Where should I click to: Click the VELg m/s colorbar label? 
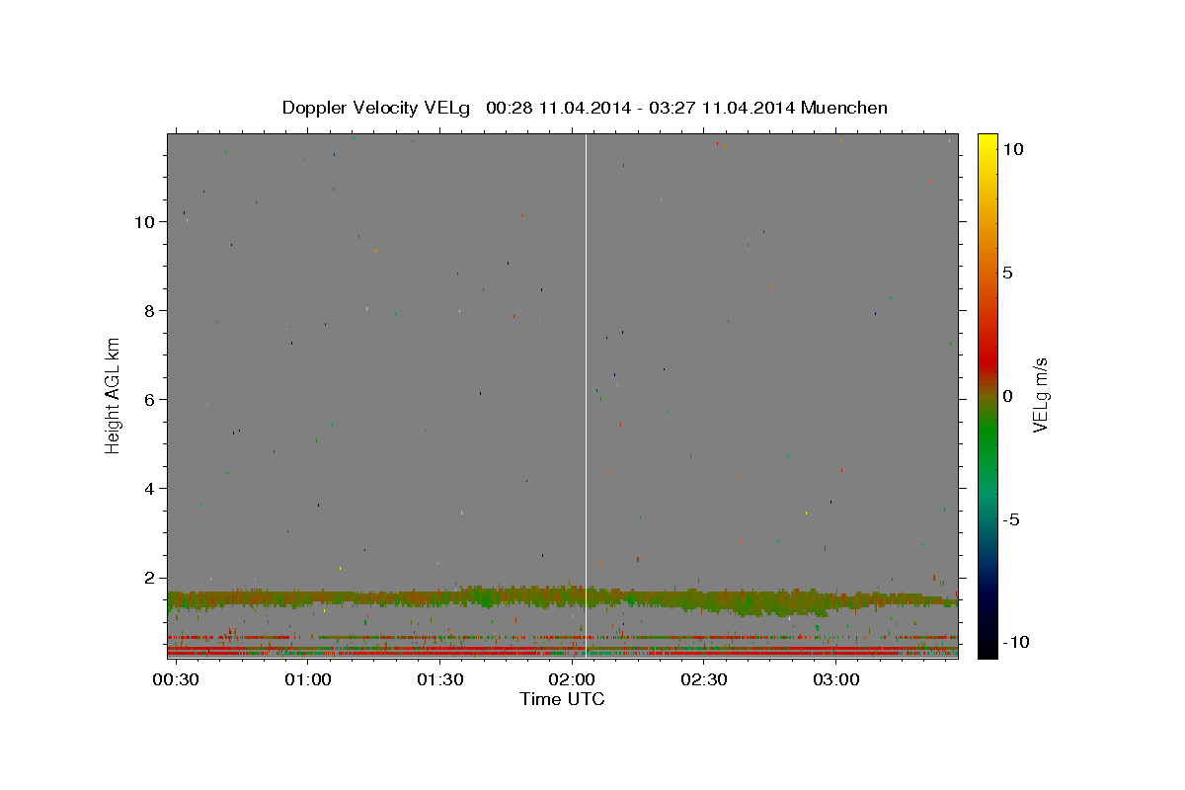click(1040, 395)
